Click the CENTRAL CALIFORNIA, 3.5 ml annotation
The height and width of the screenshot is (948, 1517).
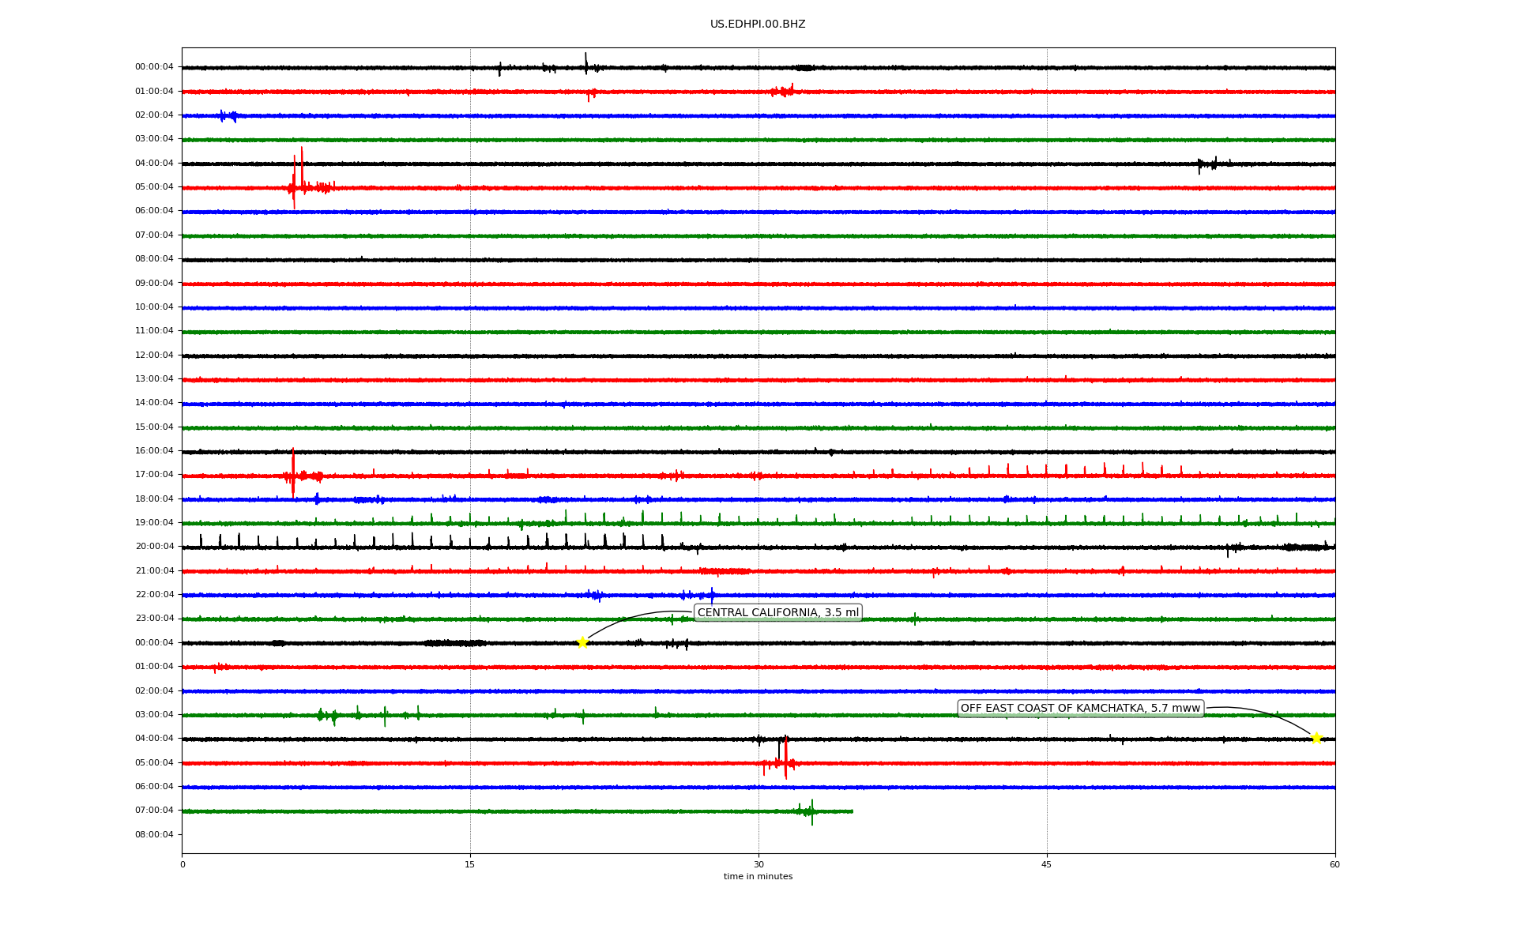click(x=777, y=612)
